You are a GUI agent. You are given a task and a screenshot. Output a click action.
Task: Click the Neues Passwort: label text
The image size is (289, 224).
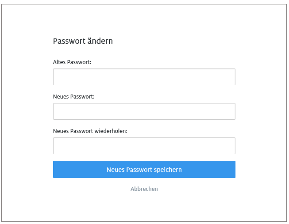coord(74,96)
